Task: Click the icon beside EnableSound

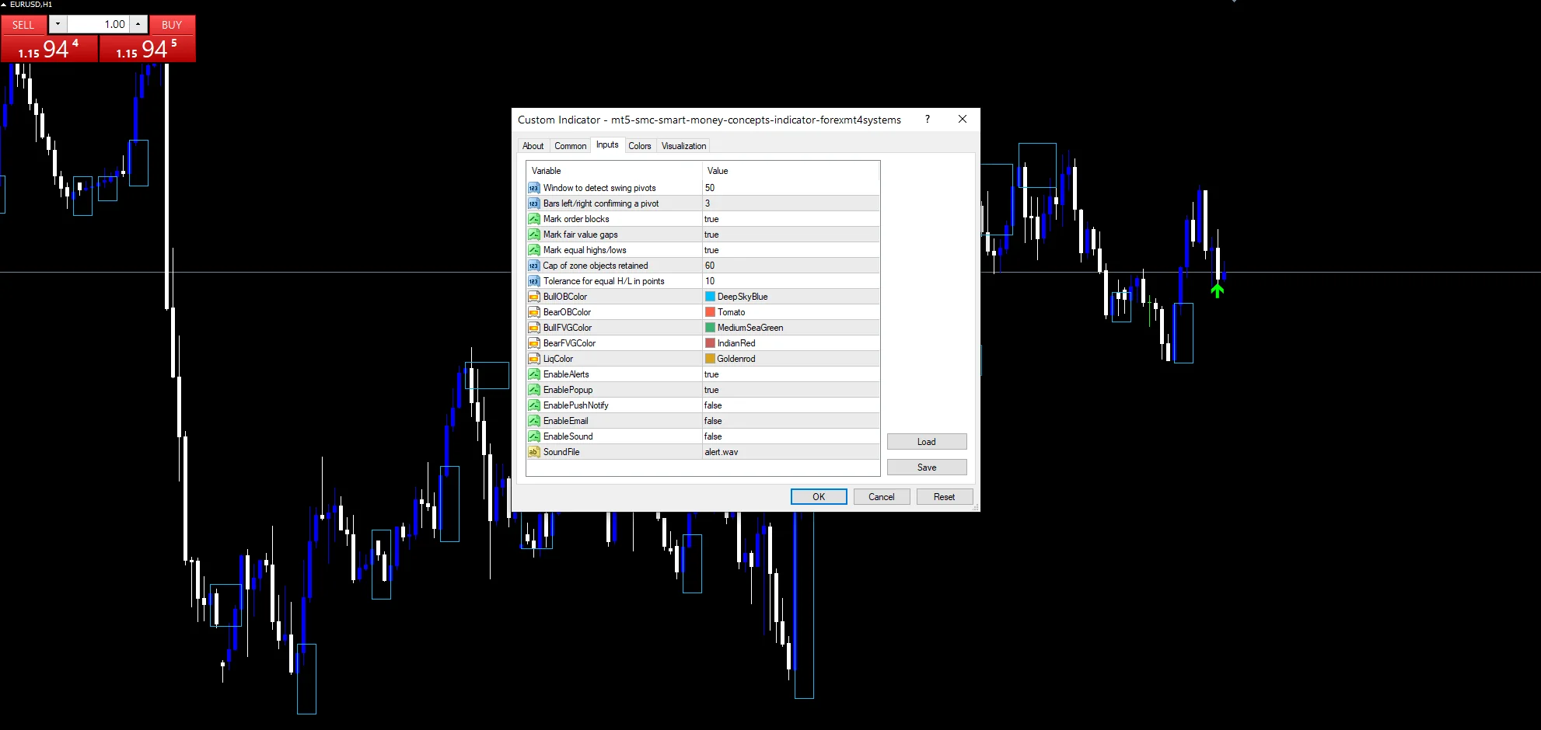Action: click(x=533, y=436)
